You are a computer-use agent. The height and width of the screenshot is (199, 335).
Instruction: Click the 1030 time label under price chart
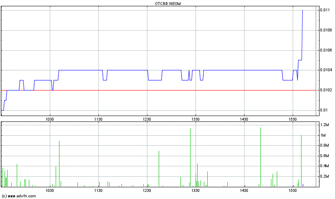(50, 119)
